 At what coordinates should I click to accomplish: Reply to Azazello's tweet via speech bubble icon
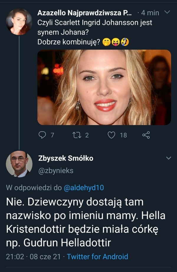[42, 135]
